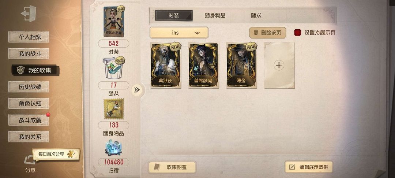Switch to the 随从 tab
This screenshot has width=395, height=178.
(256, 16)
